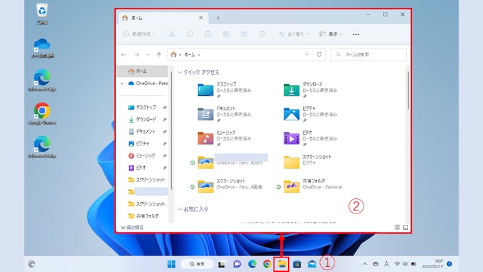Go up one level with up arrow
The height and width of the screenshot is (272, 483).
coord(159,55)
